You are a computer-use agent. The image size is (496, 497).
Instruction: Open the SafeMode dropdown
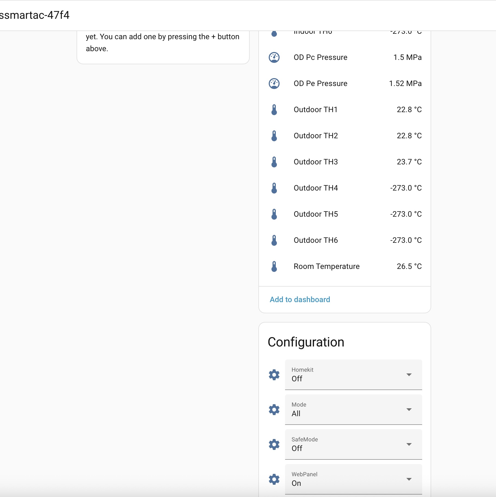pos(353,444)
